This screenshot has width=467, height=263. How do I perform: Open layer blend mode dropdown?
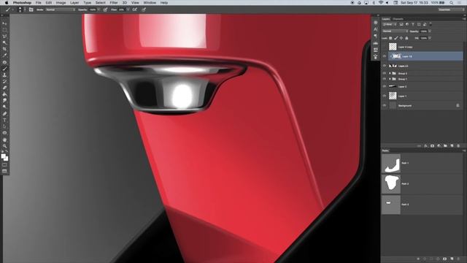click(395, 31)
